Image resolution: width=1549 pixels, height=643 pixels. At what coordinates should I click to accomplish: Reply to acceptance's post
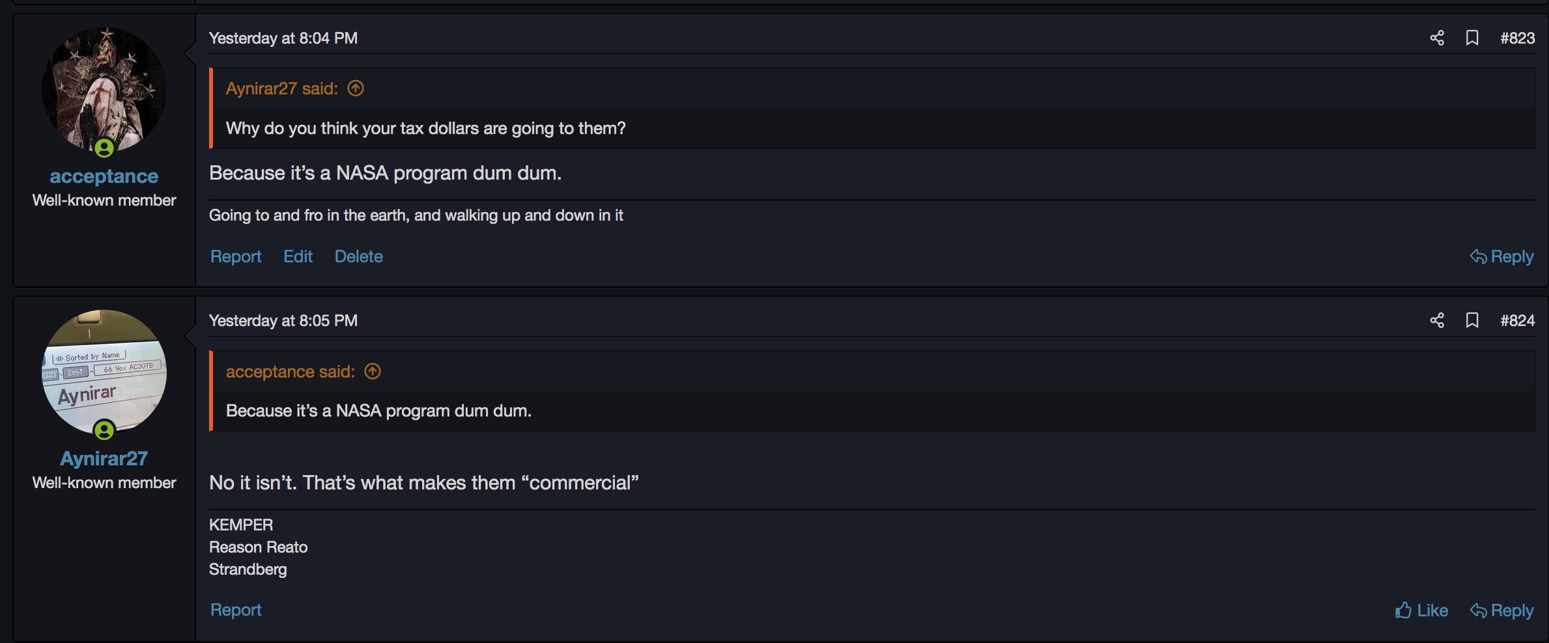1502,256
